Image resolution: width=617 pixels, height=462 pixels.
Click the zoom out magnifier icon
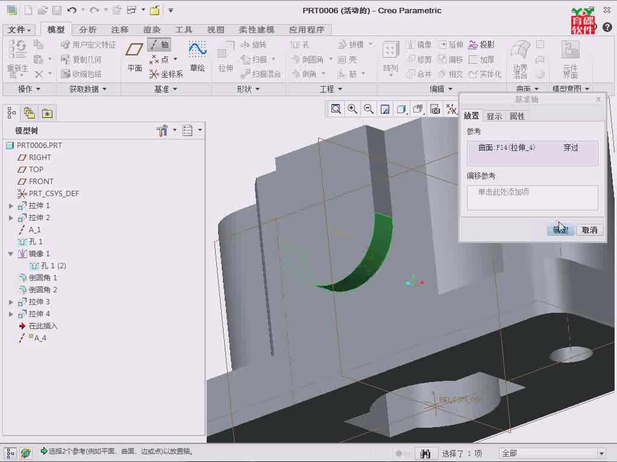click(x=369, y=109)
